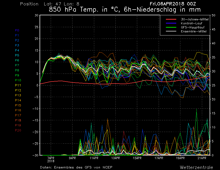This screenshot has width=220, height=170.
Task: Click the gray Ensemble-Mittel legend line
Action: point(171,31)
